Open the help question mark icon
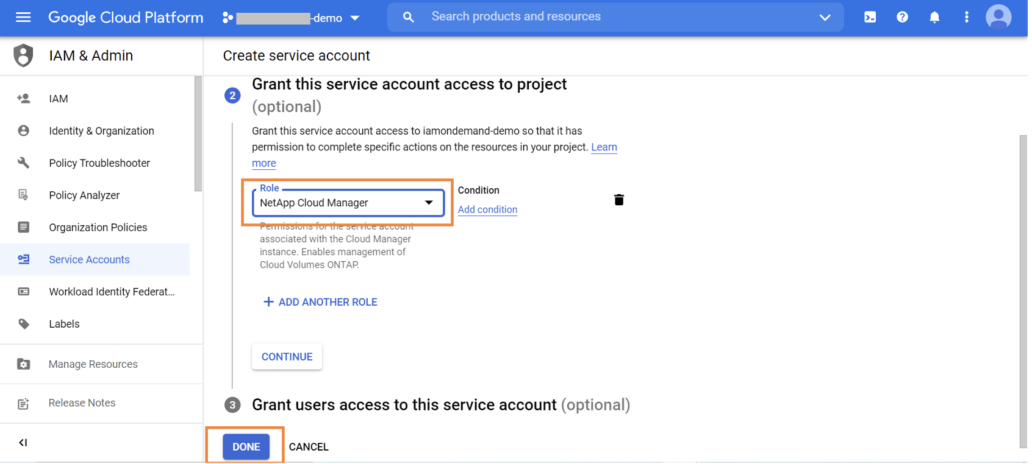The image size is (1032, 464). 902,17
